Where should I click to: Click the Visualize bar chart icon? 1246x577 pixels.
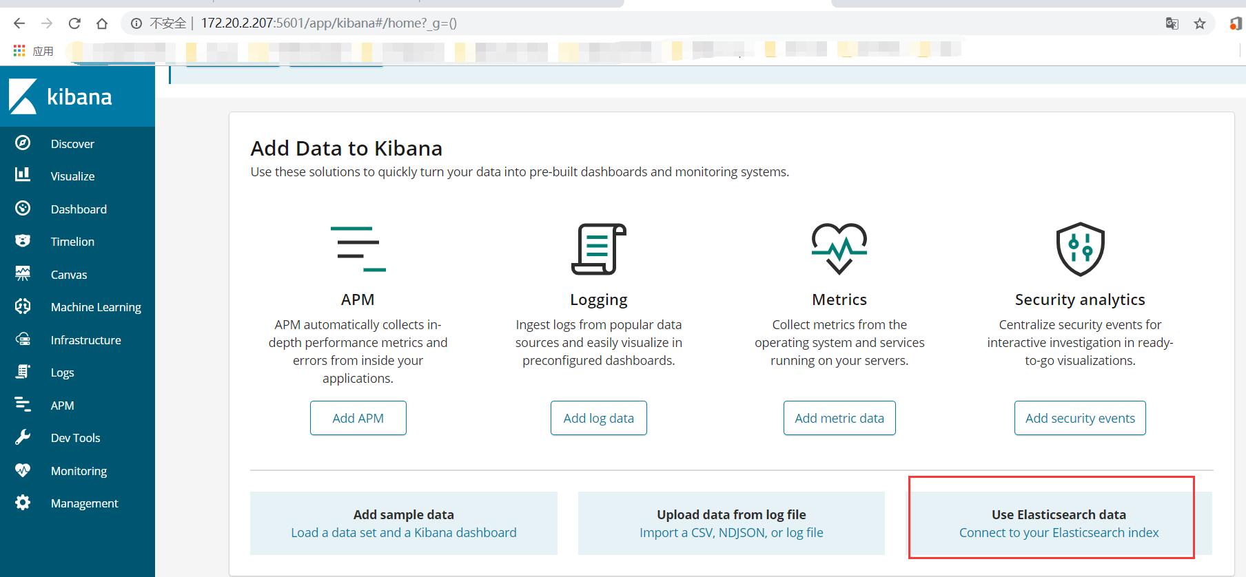click(x=23, y=174)
